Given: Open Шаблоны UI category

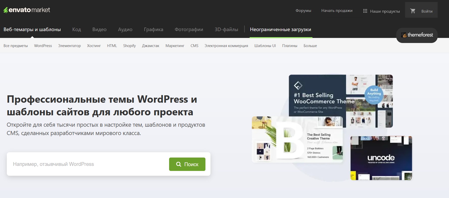Looking at the screenshot, I should click(265, 46).
